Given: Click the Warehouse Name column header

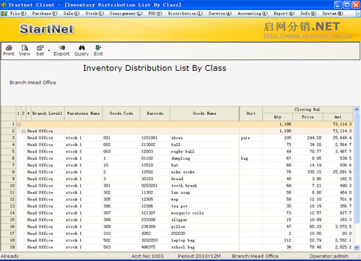Looking at the screenshot, I should point(83,114).
